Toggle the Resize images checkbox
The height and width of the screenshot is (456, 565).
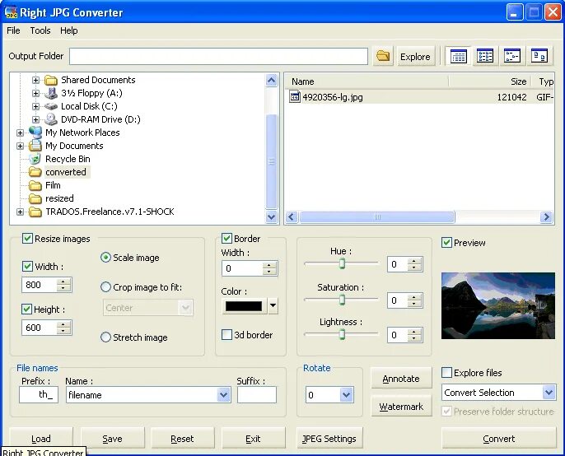(x=27, y=239)
